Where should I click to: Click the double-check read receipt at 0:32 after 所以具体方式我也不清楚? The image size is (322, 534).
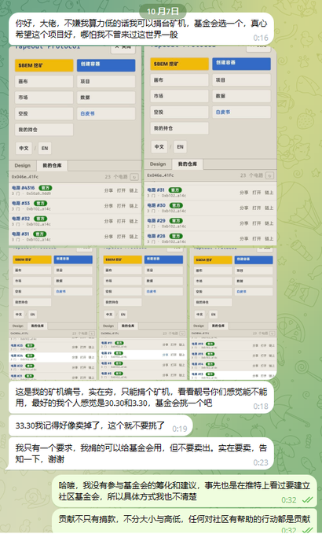click(307, 499)
